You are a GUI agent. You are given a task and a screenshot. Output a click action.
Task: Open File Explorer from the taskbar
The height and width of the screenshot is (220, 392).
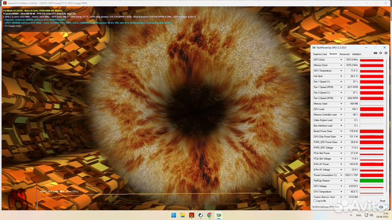(182, 215)
